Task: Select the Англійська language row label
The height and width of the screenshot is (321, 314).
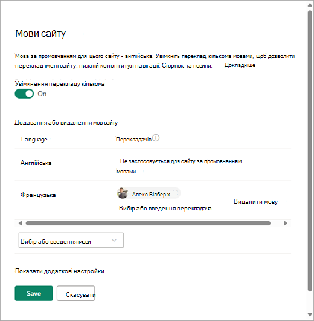Action: point(36,163)
